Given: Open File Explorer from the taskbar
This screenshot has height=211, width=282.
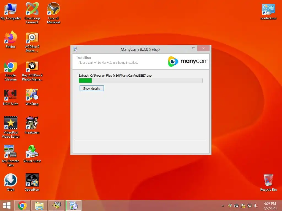Looking at the screenshot, I should tap(39, 206).
